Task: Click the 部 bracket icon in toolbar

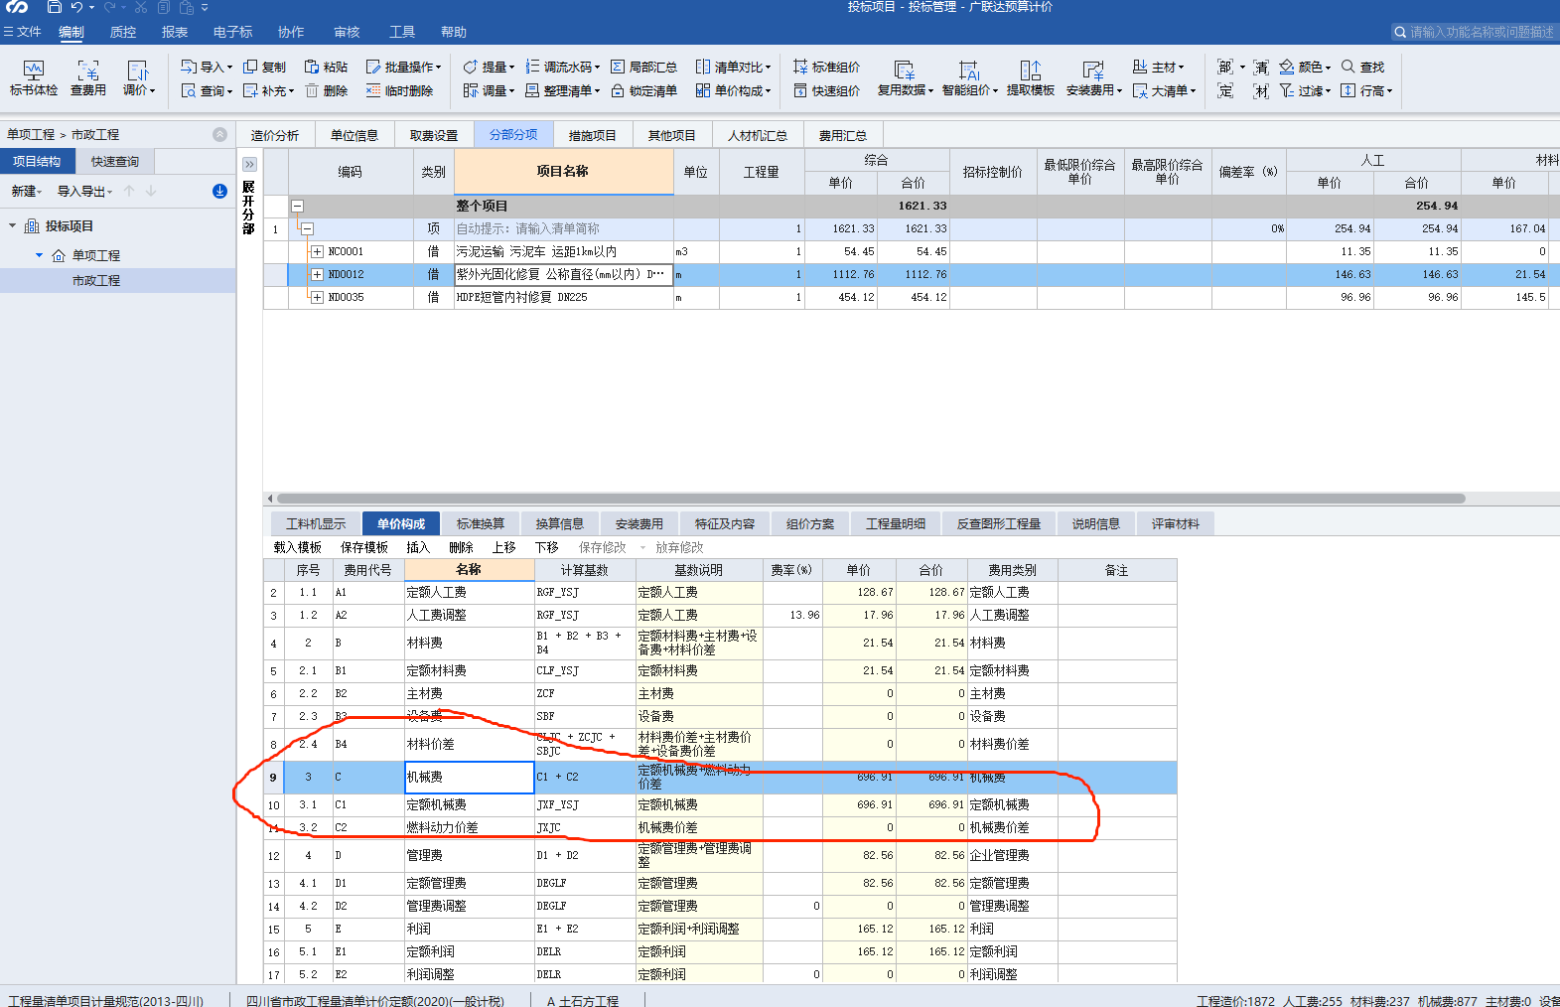Action: [1225, 67]
